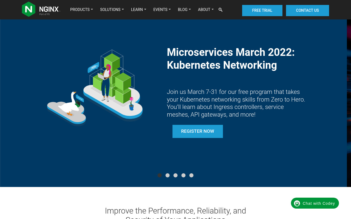Open the search magnifier icon
This screenshot has width=351, height=219.
click(x=220, y=10)
